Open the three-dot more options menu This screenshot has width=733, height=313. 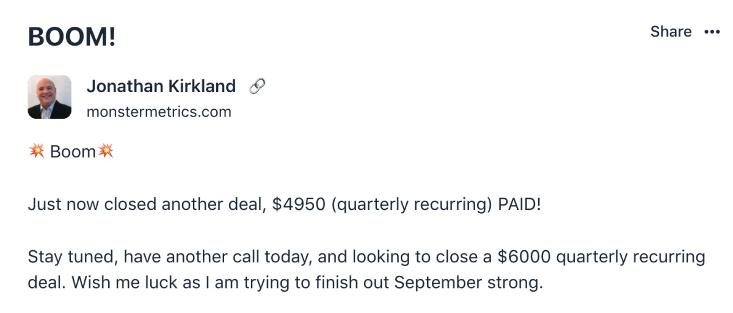coord(712,32)
